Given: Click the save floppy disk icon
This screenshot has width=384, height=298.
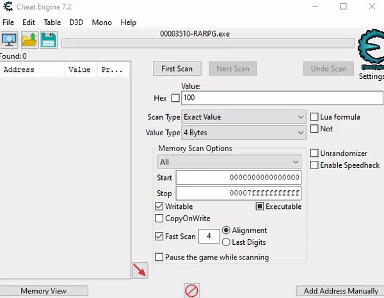Looking at the screenshot, I should click(49, 40).
